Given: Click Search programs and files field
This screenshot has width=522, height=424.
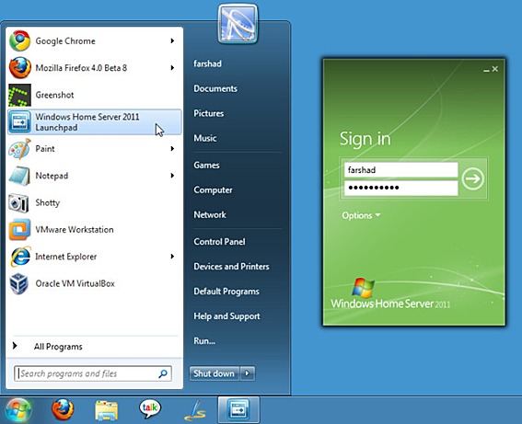Looking at the screenshot, I should (93, 373).
